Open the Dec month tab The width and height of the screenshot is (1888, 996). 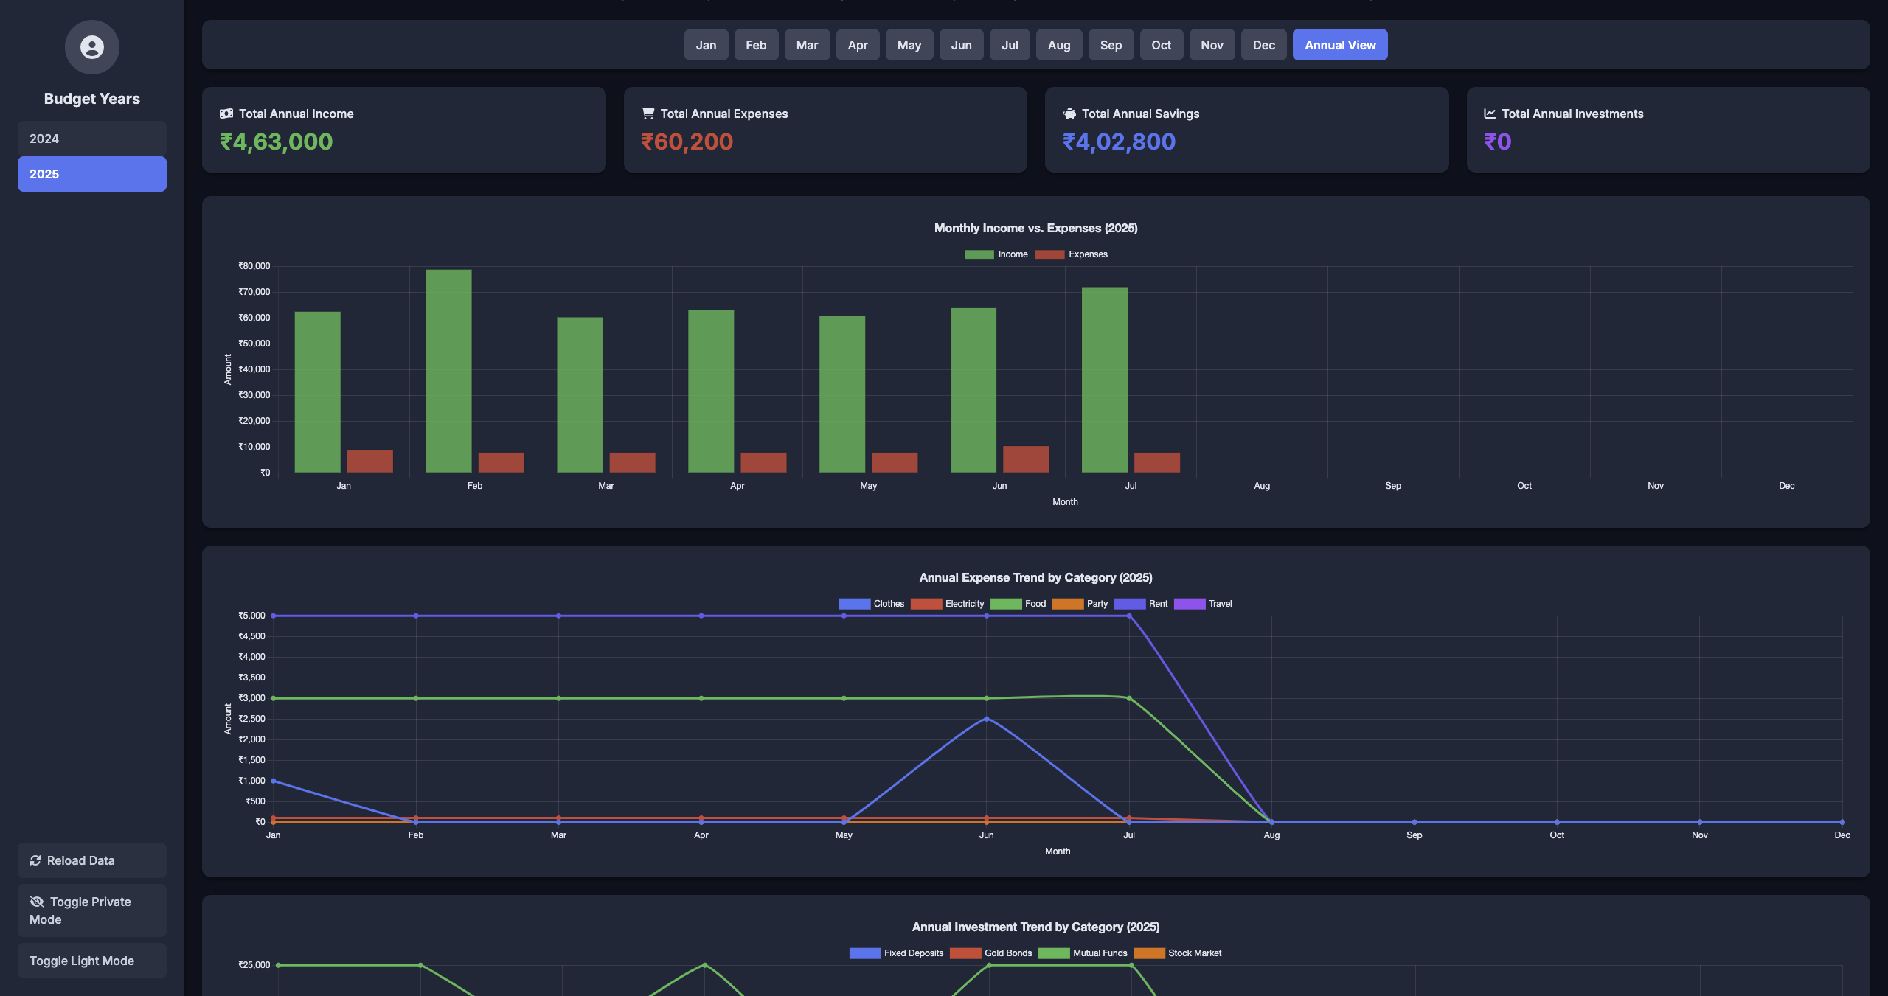(x=1263, y=45)
